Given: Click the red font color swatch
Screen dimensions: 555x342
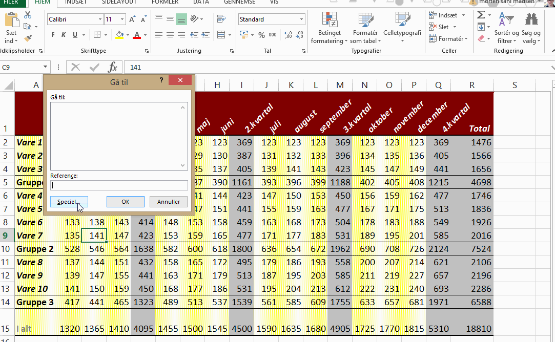Looking at the screenshot, I should tap(136, 35).
